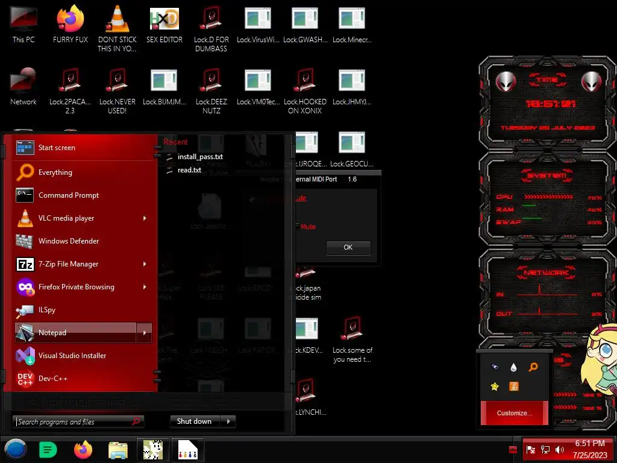Open the volume speaker tray icon

coord(560,450)
